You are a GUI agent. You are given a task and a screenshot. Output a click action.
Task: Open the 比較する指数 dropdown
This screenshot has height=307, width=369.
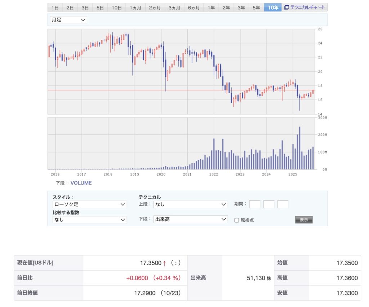[89, 219]
